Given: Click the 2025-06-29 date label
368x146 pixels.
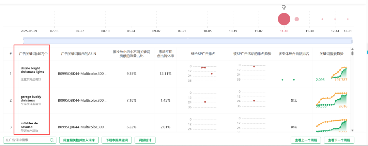Looking at the screenshot, I should (29, 31).
